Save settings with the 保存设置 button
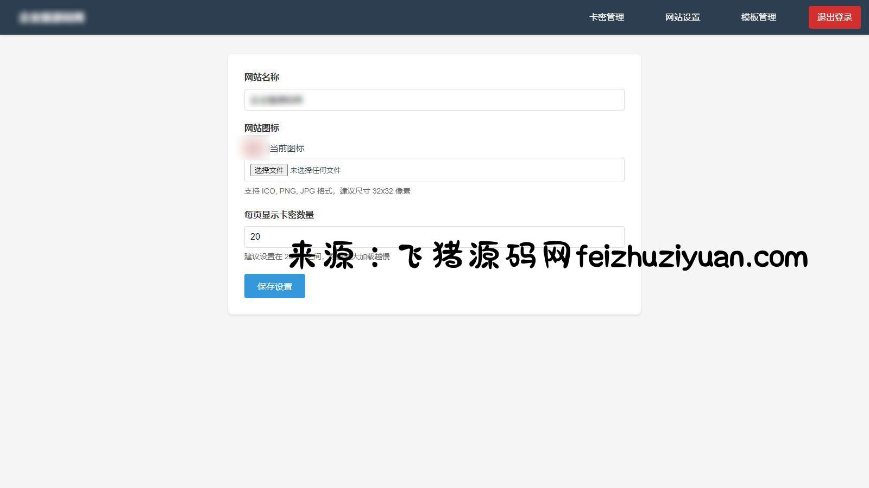869x488 pixels. tap(275, 286)
